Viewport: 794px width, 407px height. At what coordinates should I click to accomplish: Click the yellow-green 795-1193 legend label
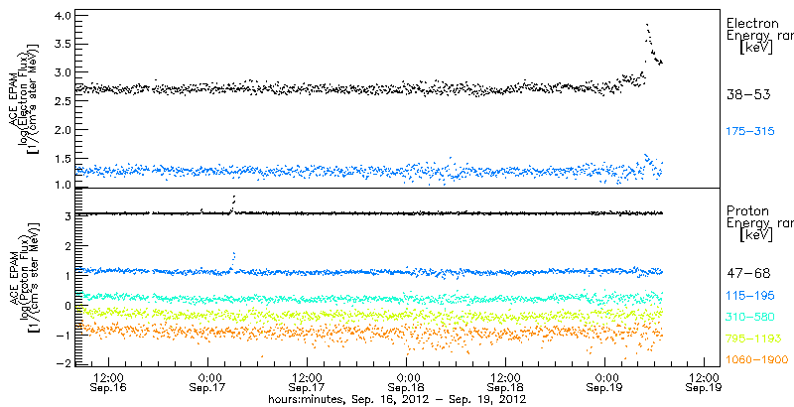click(x=753, y=339)
